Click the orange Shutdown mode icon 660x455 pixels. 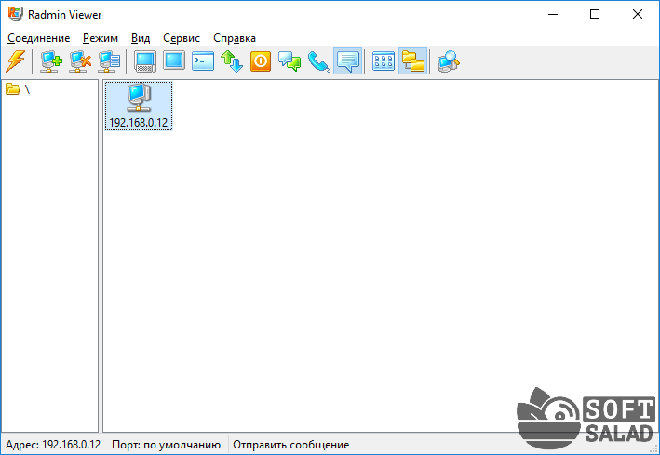click(261, 61)
